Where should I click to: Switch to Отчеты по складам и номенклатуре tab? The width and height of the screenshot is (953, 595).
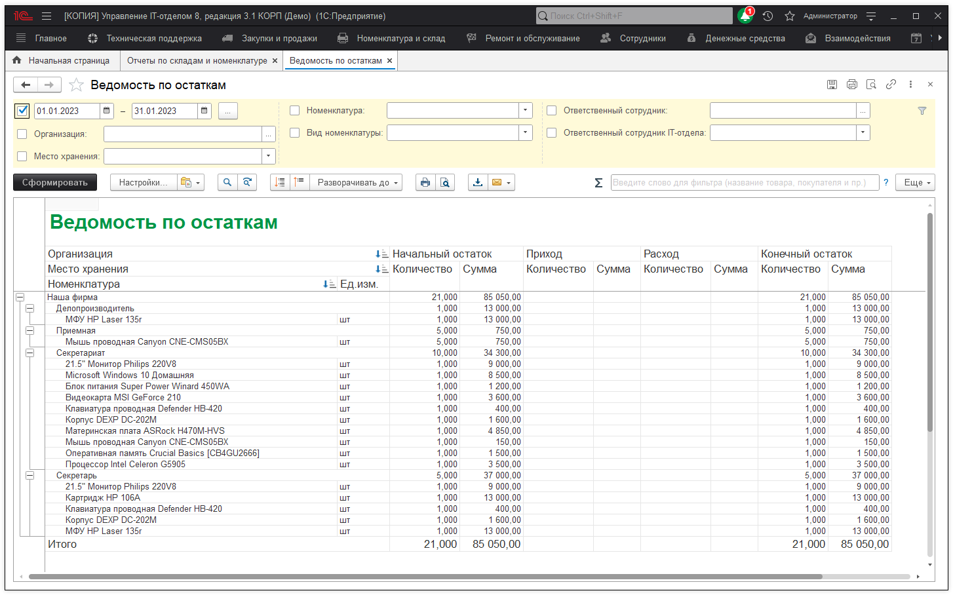point(197,61)
